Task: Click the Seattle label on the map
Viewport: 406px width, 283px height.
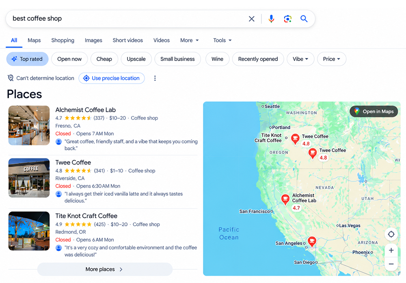Action: (272, 106)
